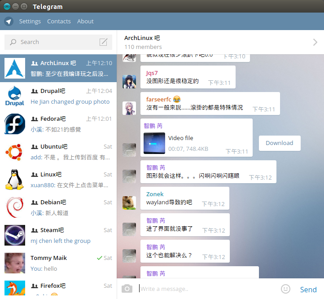Open the Steam吧 chat

pyautogui.click(x=58, y=235)
